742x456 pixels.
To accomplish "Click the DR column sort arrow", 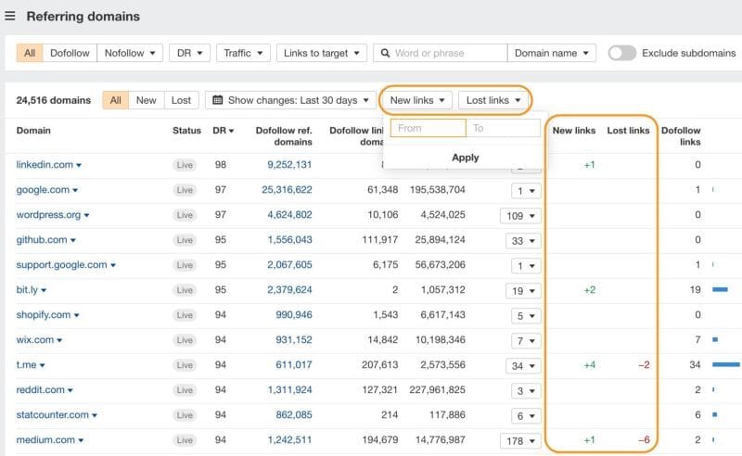I will (x=231, y=131).
